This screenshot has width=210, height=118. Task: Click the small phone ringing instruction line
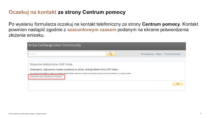pos(80,73)
